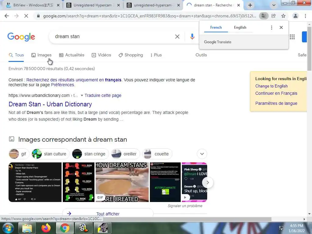This screenshot has height=234, width=312.
Task: Open the HyperCam camera taskbar icon
Action: 103,228
